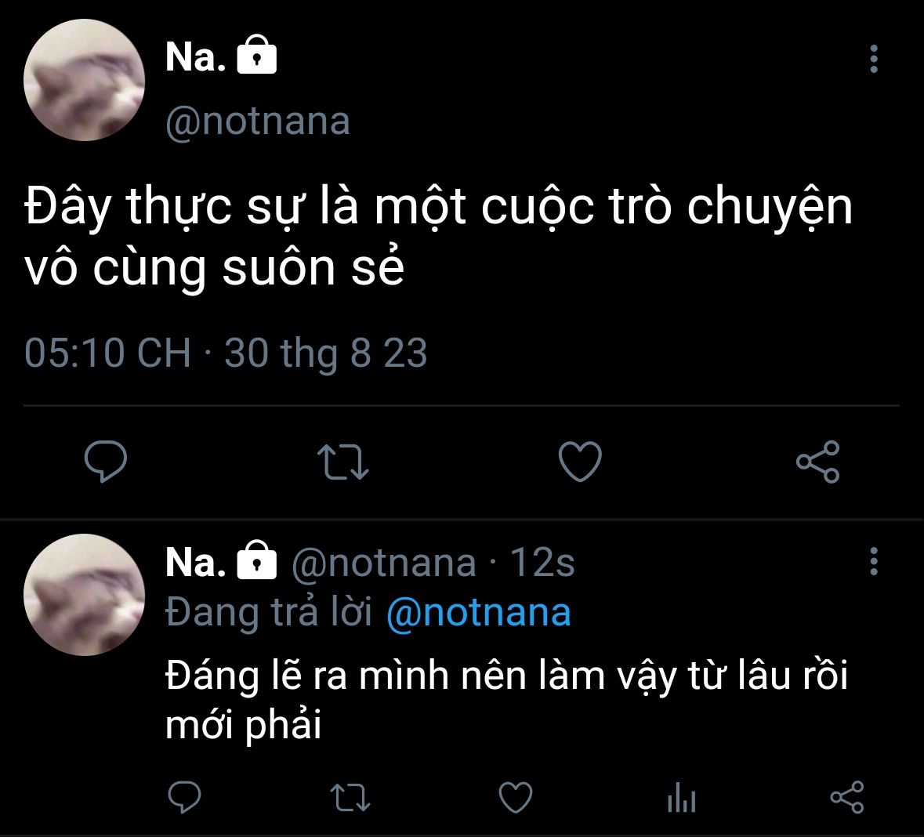Viewport: 924px width, 837px height.
Task: Open main tweet's three-dot menu
Action: [874, 60]
